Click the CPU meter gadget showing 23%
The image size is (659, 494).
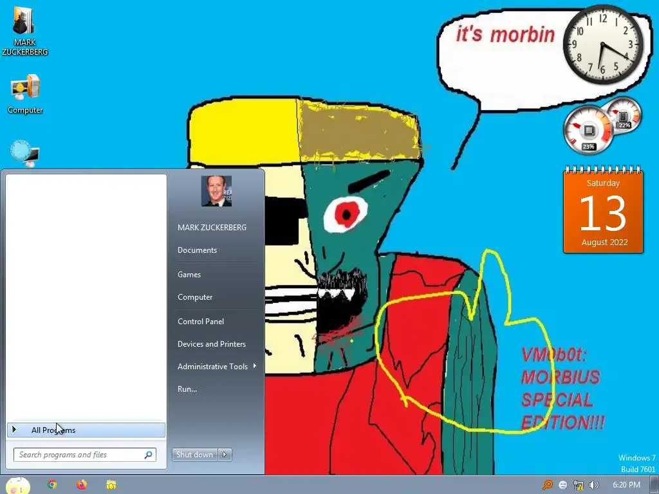(588, 130)
